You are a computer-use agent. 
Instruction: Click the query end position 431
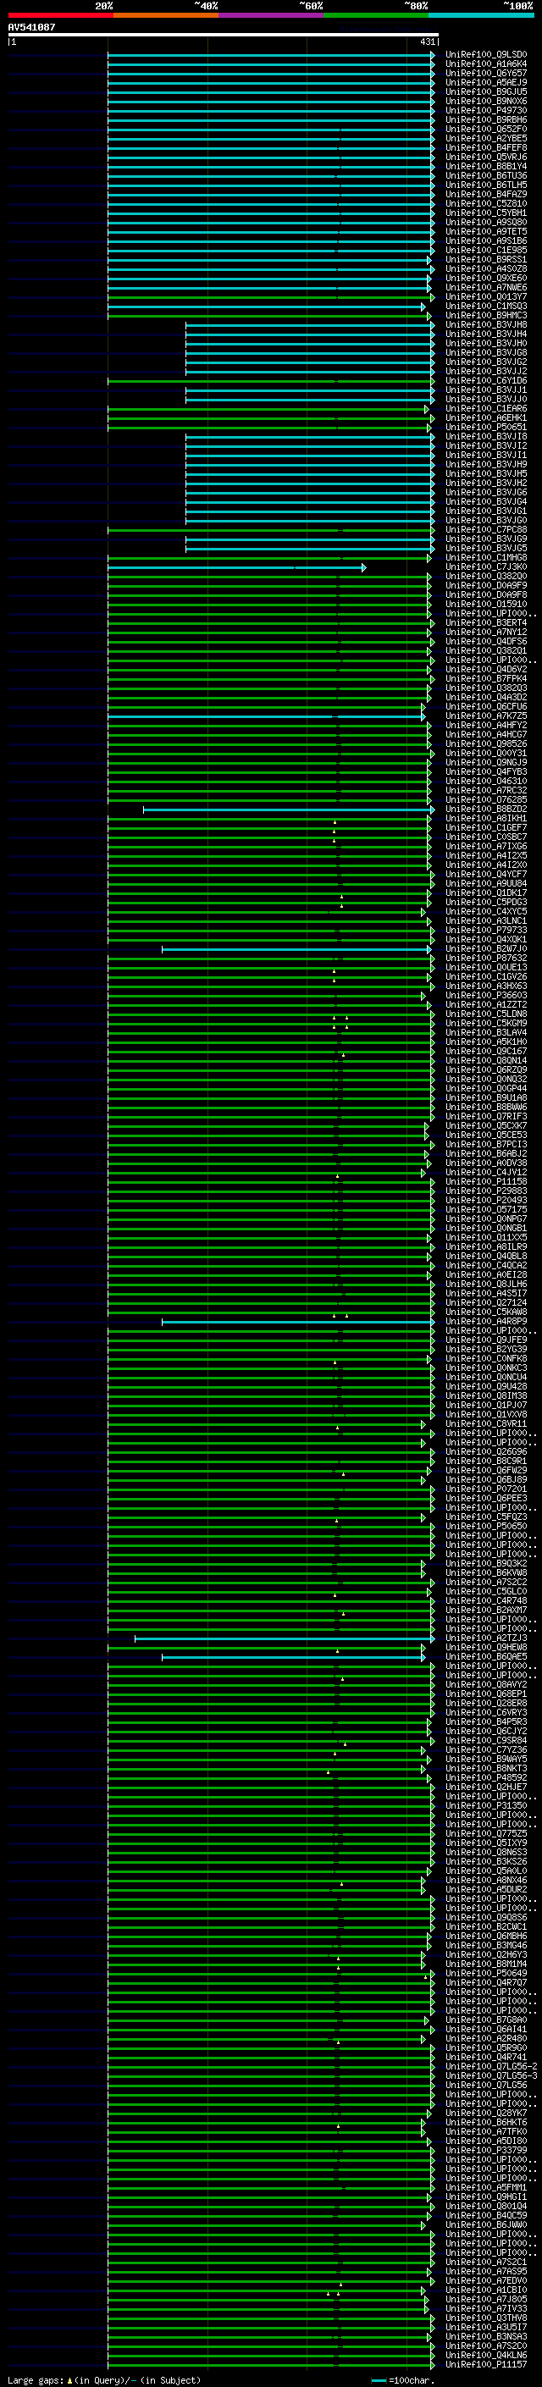(427, 41)
